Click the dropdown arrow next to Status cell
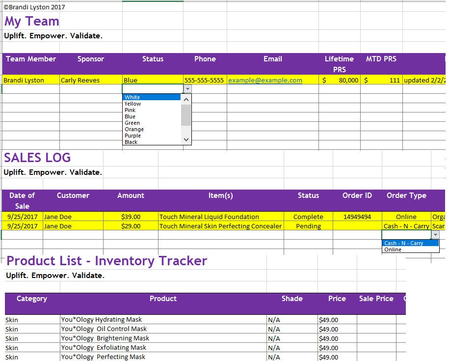The height and width of the screenshot is (361, 449). click(x=187, y=87)
